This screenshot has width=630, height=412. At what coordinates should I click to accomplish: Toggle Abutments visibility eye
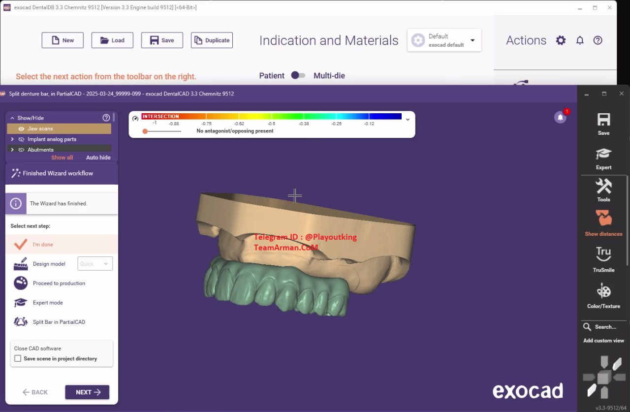(x=22, y=150)
